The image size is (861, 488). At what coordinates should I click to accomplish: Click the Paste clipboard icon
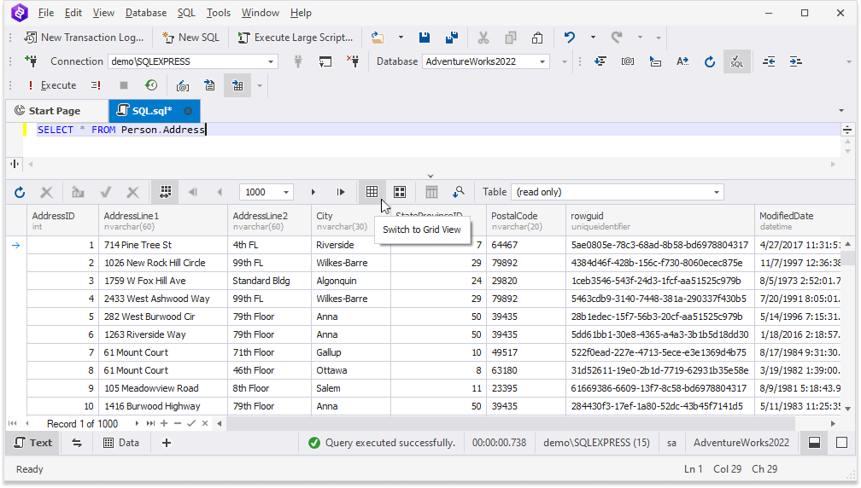click(537, 38)
